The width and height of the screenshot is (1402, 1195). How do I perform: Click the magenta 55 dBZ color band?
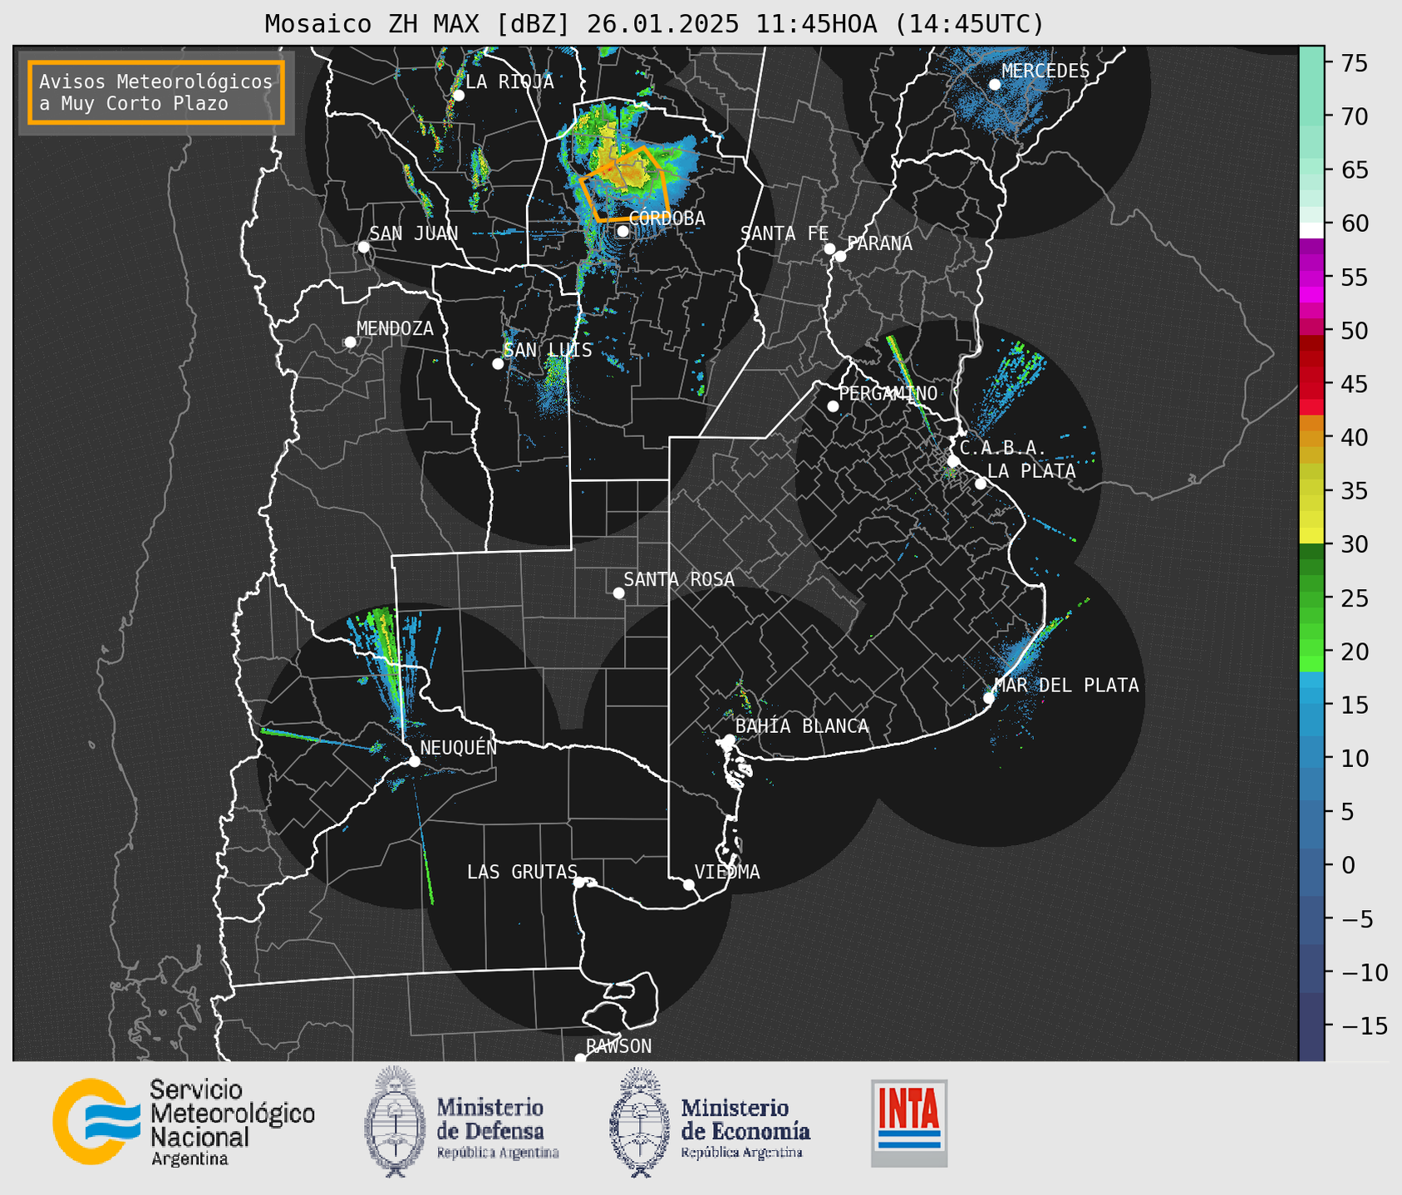(x=1311, y=278)
